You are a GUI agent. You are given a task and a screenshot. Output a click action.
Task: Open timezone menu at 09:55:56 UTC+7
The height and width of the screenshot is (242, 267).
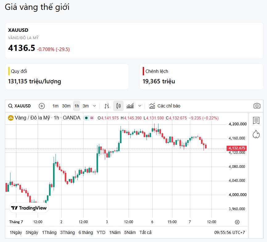point(229,232)
